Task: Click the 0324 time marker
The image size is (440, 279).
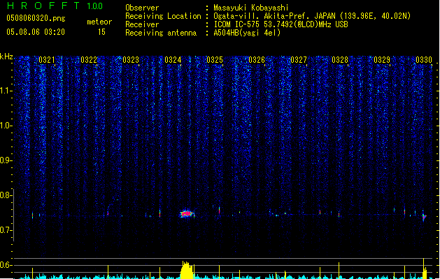Action: click(173, 60)
